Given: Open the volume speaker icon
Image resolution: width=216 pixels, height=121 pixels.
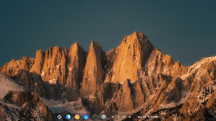Looking at the screenshot, I should [124, 117].
